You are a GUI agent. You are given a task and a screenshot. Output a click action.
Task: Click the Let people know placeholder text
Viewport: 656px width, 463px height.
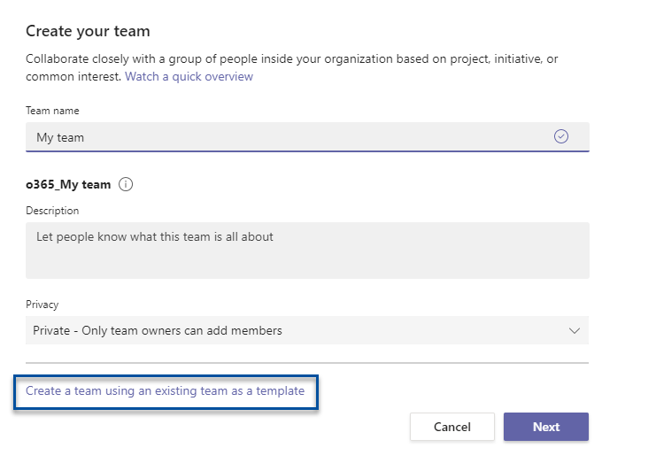pos(155,236)
